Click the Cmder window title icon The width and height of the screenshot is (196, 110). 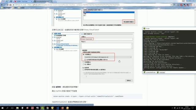[x=144, y=28]
